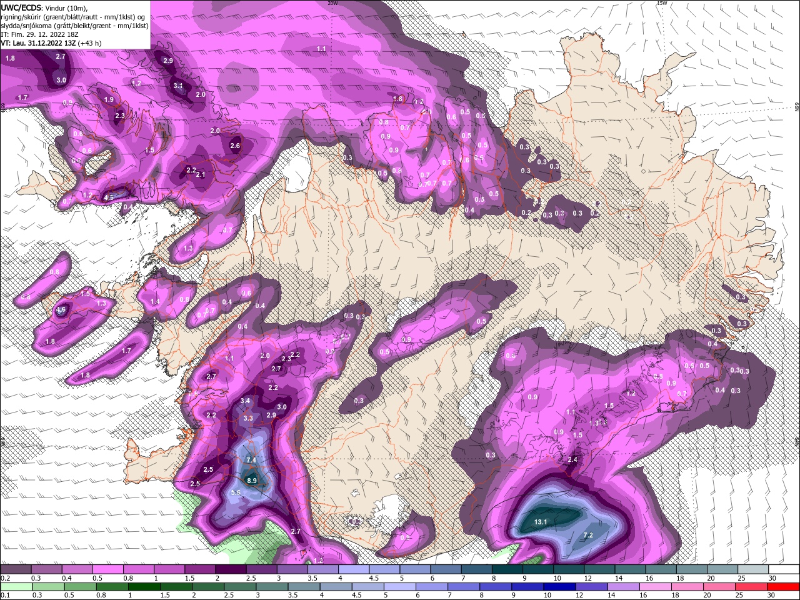800x600 pixels.
Task: Click the 0.2 label on the top legend row
Action: [x=5, y=578]
